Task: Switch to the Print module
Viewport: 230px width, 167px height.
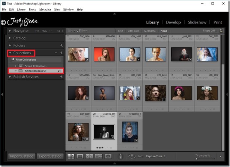Action: click(x=218, y=22)
